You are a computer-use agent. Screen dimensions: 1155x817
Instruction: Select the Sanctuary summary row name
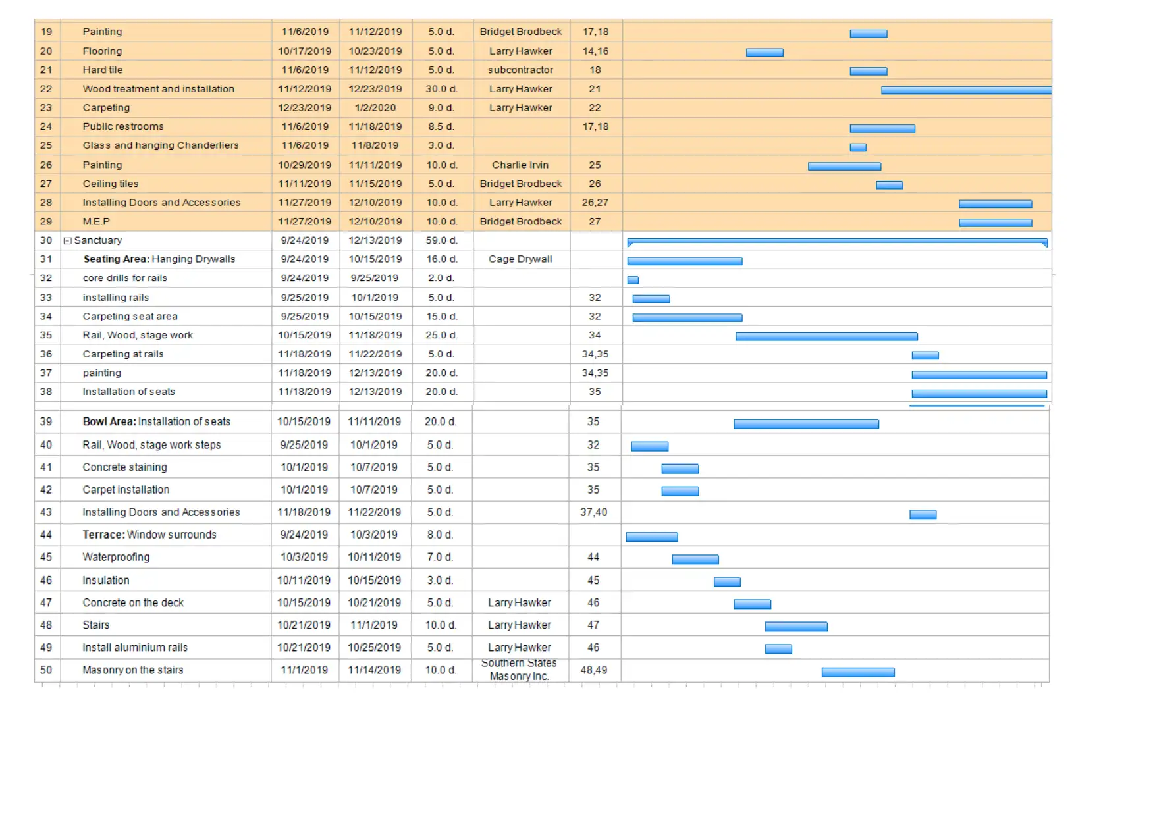[x=98, y=240]
